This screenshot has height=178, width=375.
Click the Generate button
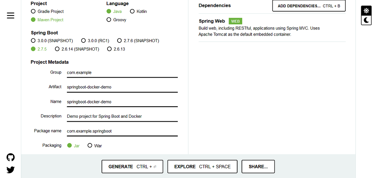click(x=133, y=166)
